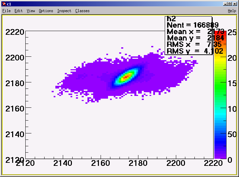239x177 pixels.
Task: Click the Nent = 166889 stats line
Action: 193,25
